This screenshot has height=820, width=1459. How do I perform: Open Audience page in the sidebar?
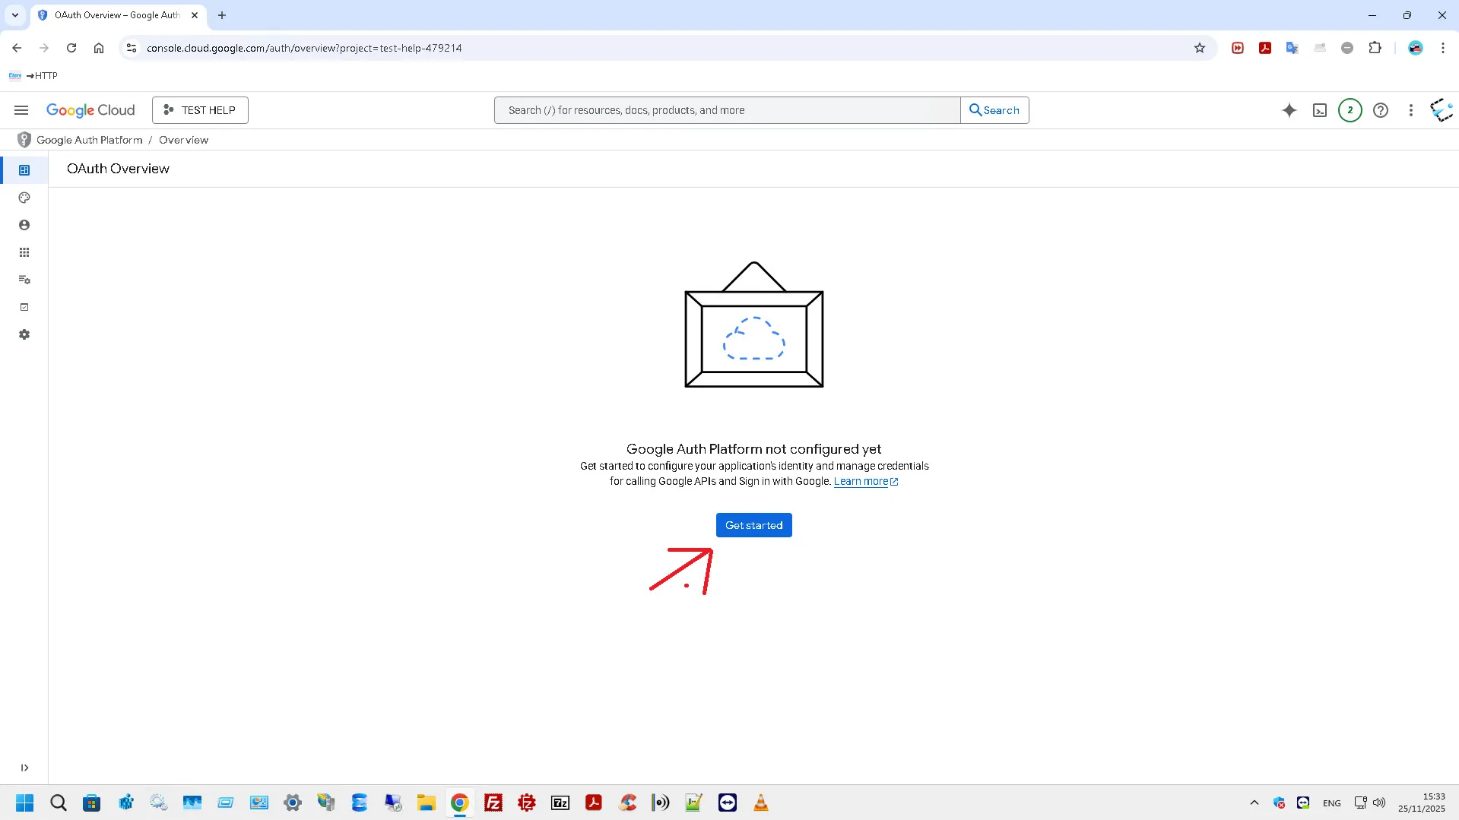(x=24, y=225)
